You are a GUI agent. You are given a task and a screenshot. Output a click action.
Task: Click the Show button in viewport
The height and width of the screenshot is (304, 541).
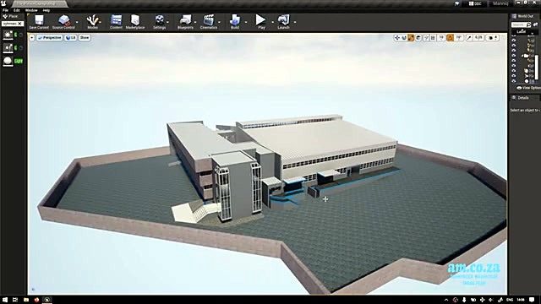[85, 37]
